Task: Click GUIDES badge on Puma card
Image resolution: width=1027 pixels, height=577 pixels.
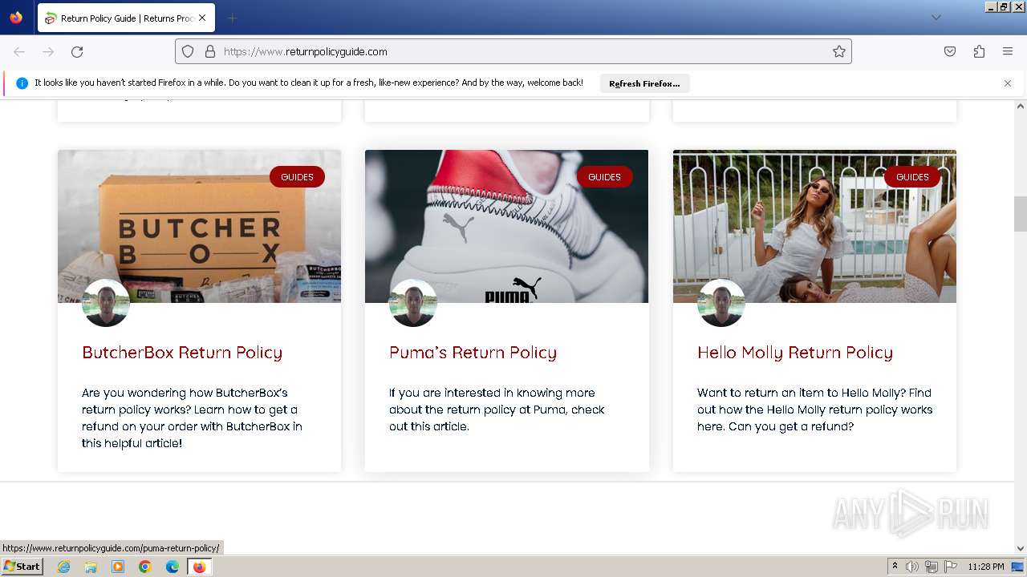Action: pos(604,177)
